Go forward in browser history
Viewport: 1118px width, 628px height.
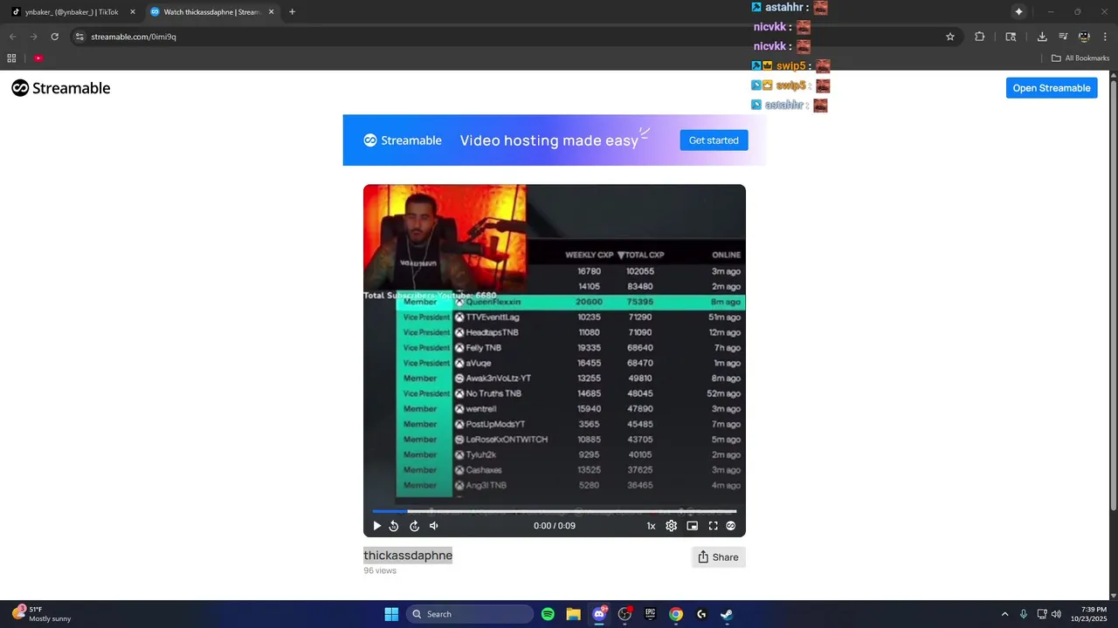coord(33,37)
